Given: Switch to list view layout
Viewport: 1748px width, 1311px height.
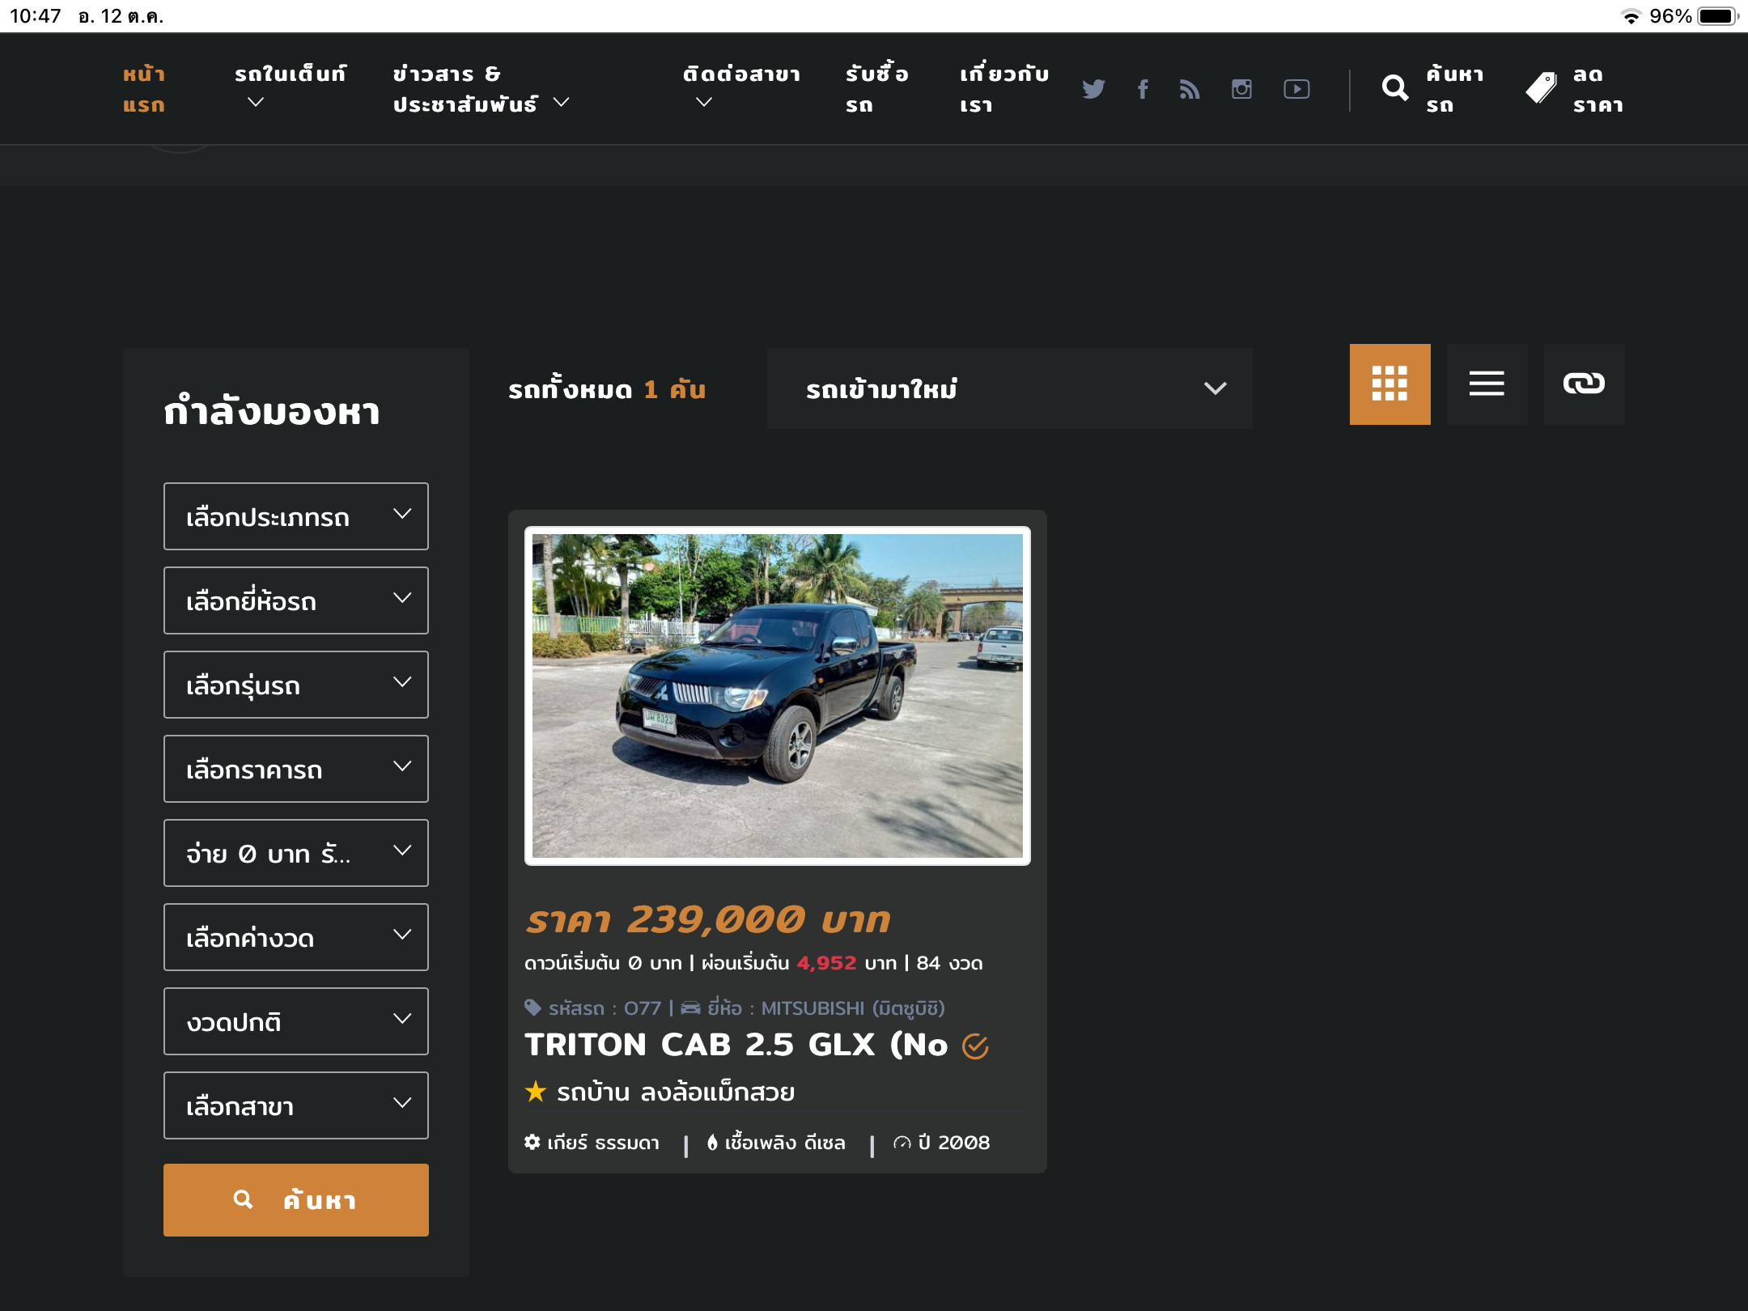Looking at the screenshot, I should click(1487, 384).
